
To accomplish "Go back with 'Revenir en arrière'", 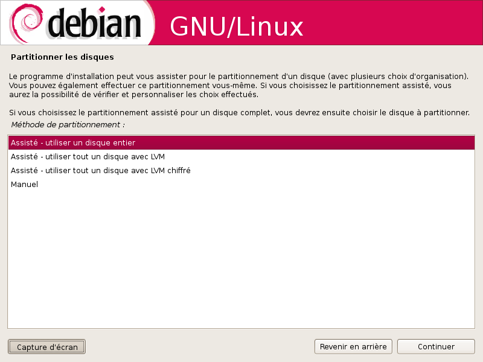I will [353, 346].
